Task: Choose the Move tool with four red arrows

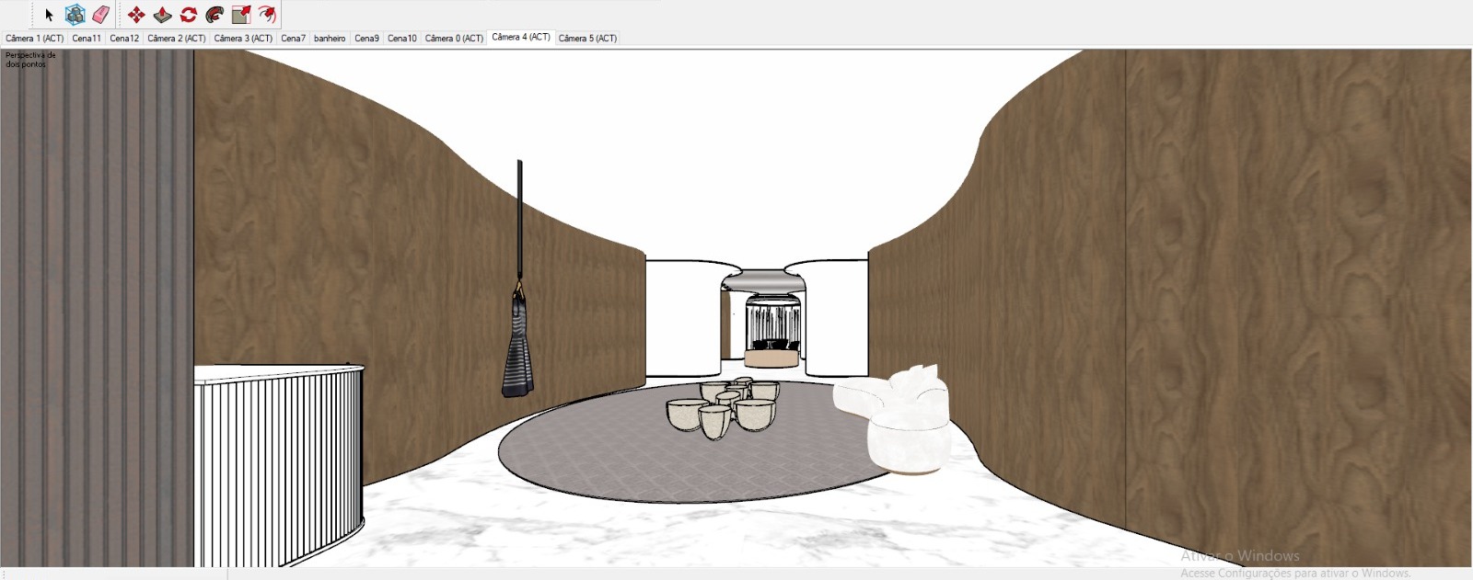Action: coord(136,15)
